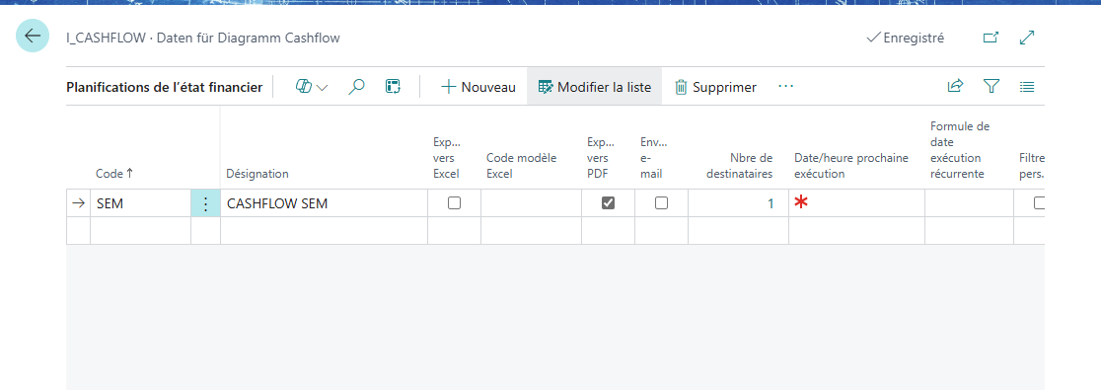Viewport: 1101px width, 390px height.
Task: Click the SEM code cell
Action: click(x=140, y=203)
